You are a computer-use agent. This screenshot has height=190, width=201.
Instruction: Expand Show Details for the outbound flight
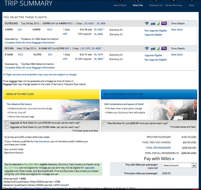point(178,23)
